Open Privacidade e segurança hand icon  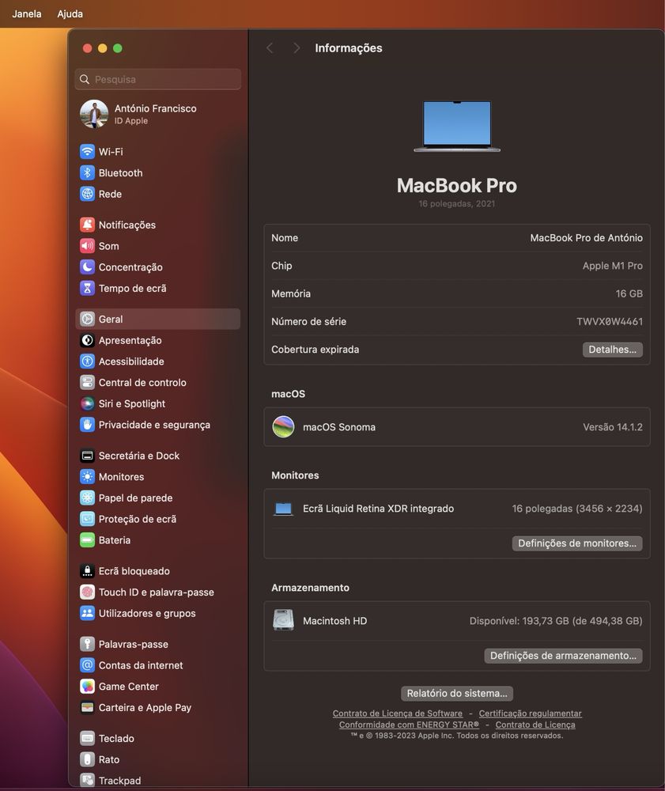click(x=87, y=425)
